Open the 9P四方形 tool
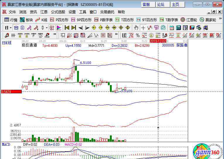Screen dimensions: 224x159 pyautogui.click(x=81, y=20)
